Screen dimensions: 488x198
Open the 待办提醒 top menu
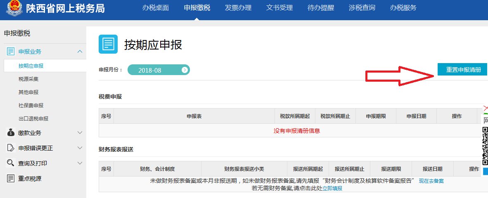321,8
